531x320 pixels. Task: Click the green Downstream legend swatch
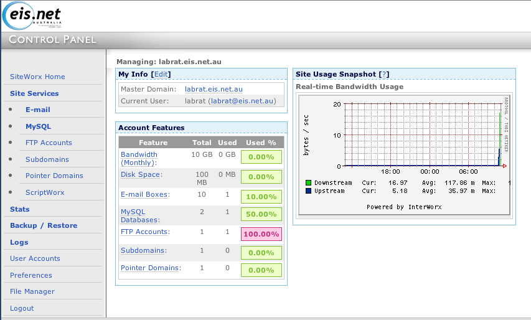[308, 183]
